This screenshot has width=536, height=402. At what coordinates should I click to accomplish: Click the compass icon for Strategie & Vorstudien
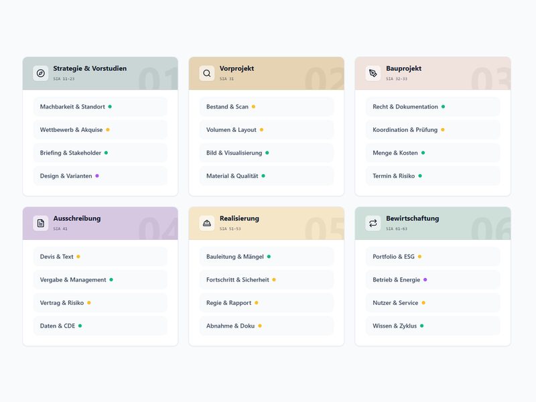(x=41, y=73)
